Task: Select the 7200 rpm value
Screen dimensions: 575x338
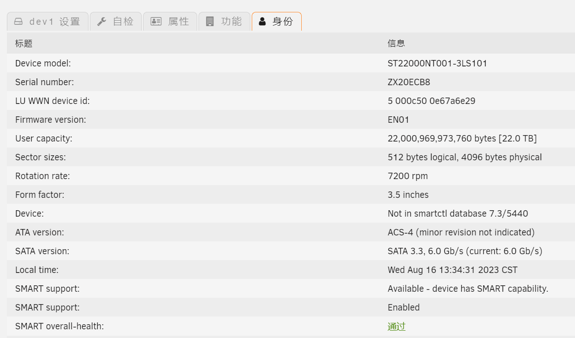Action: [408, 176]
